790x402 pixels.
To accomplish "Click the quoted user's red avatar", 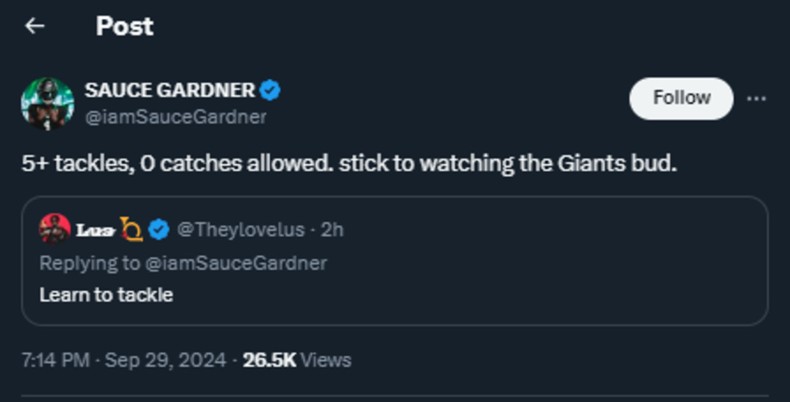I will point(55,229).
